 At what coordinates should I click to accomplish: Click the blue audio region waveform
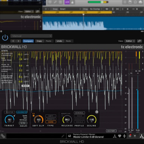point(93,23)
